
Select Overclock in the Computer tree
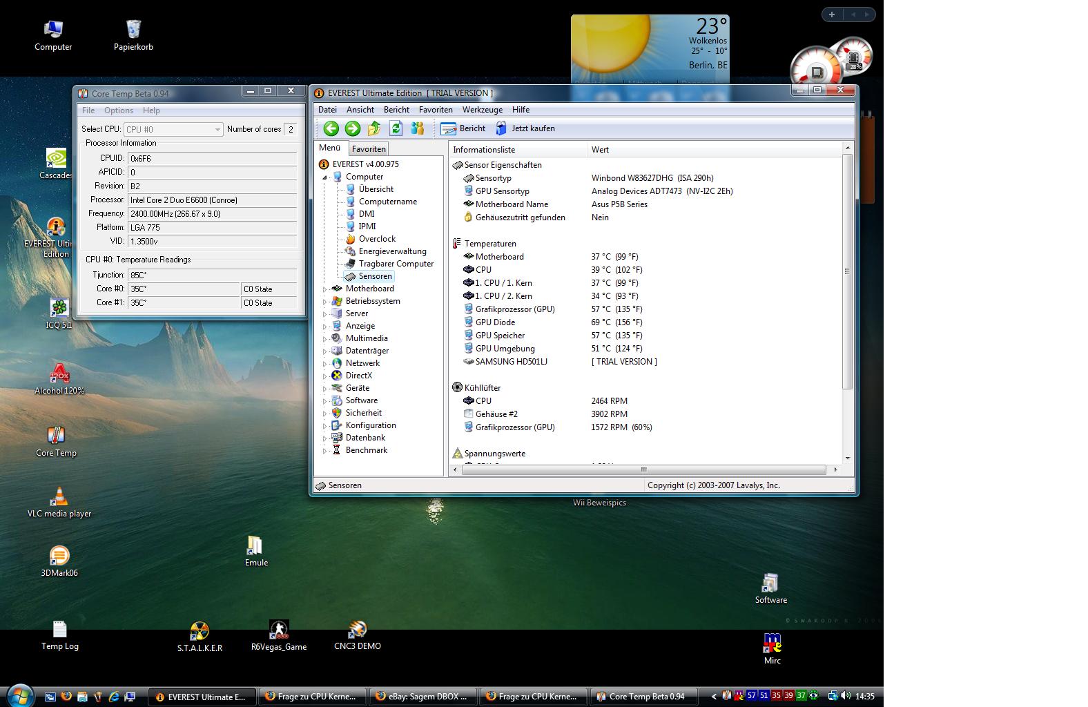pyautogui.click(x=377, y=239)
